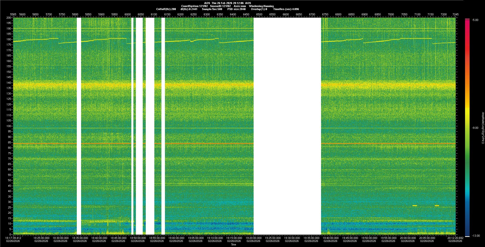Click the 100 Hz frequency axis label

pos(9,126)
